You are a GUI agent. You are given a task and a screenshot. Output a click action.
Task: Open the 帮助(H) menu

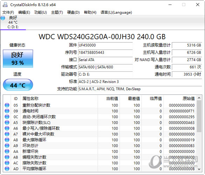(x=90, y=12)
